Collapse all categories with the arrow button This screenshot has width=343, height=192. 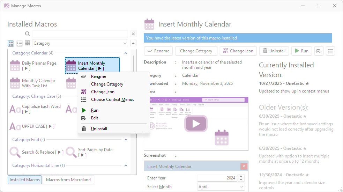(x=133, y=43)
